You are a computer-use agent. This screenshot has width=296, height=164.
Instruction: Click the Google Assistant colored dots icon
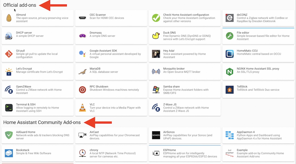click(x=82, y=54)
